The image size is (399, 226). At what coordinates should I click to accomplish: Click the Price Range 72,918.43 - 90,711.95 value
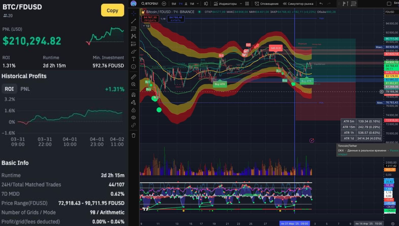tap(91, 203)
